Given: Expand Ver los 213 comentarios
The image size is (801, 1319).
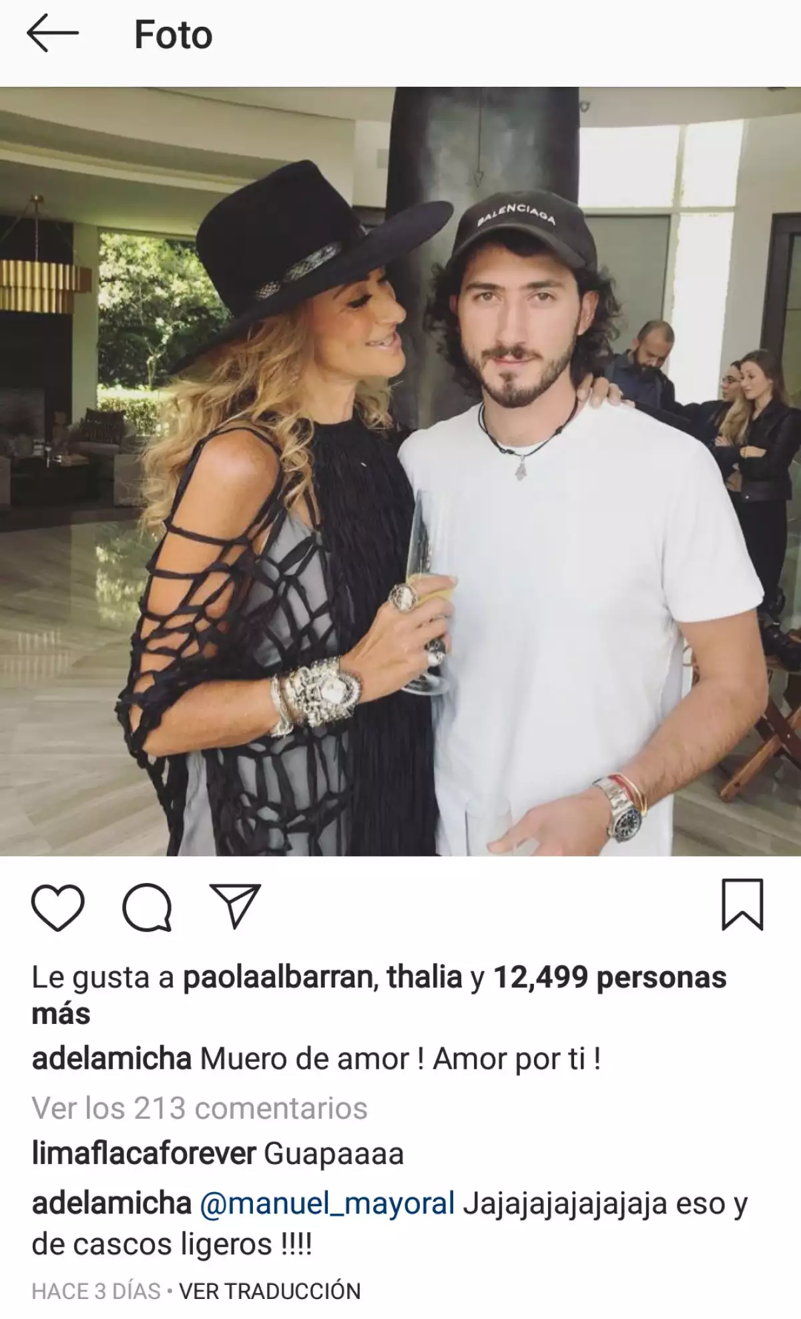Looking at the screenshot, I should pyautogui.click(x=200, y=1108).
